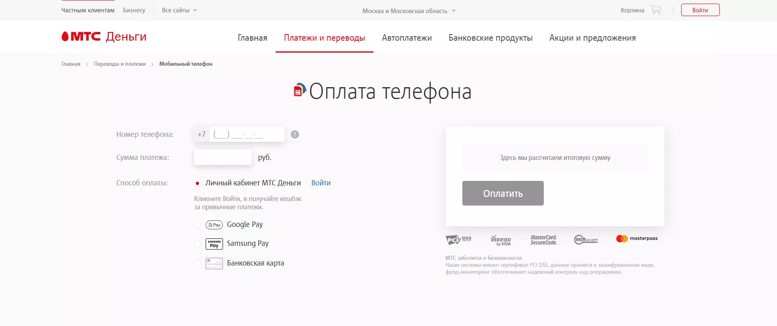Click the MTS Деньги logo
Viewport: 777px width, 326px height.
pyautogui.click(x=104, y=37)
